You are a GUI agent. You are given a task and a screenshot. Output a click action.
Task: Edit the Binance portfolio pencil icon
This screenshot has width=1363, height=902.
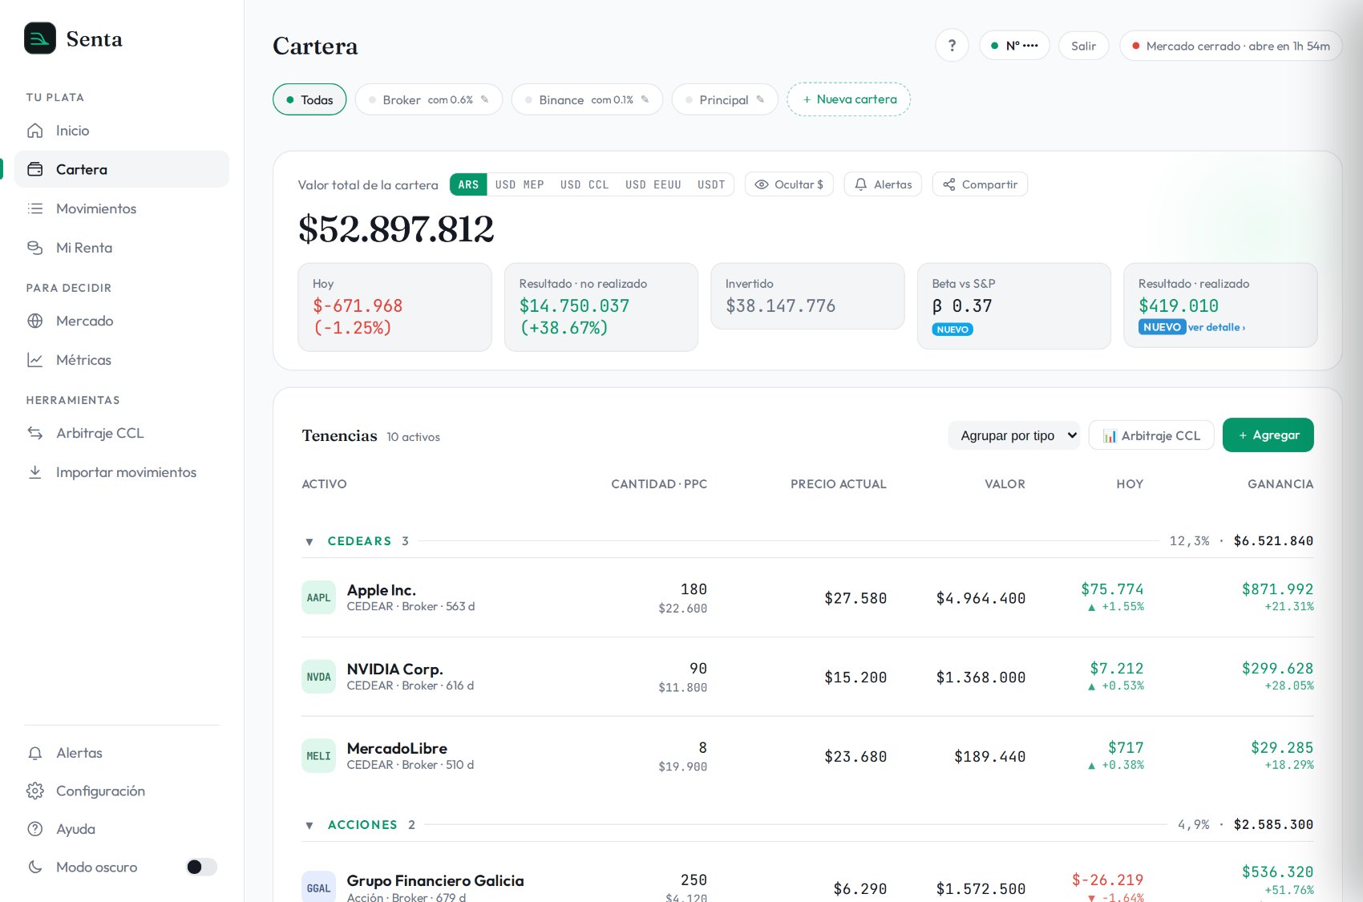tap(645, 99)
